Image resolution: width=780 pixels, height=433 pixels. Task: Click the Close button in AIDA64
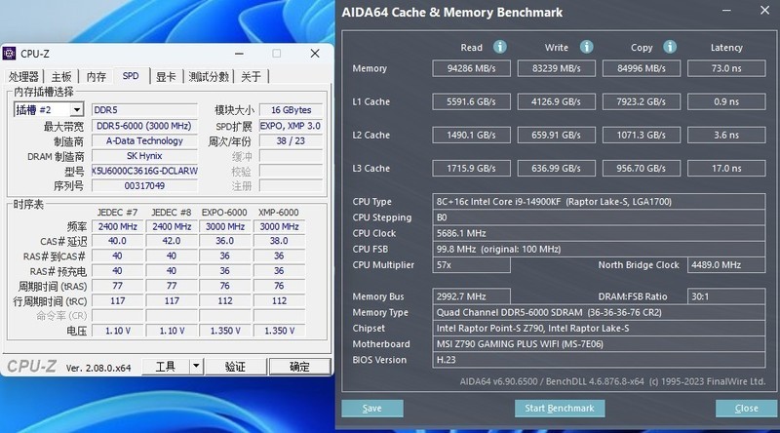[746, 408]
